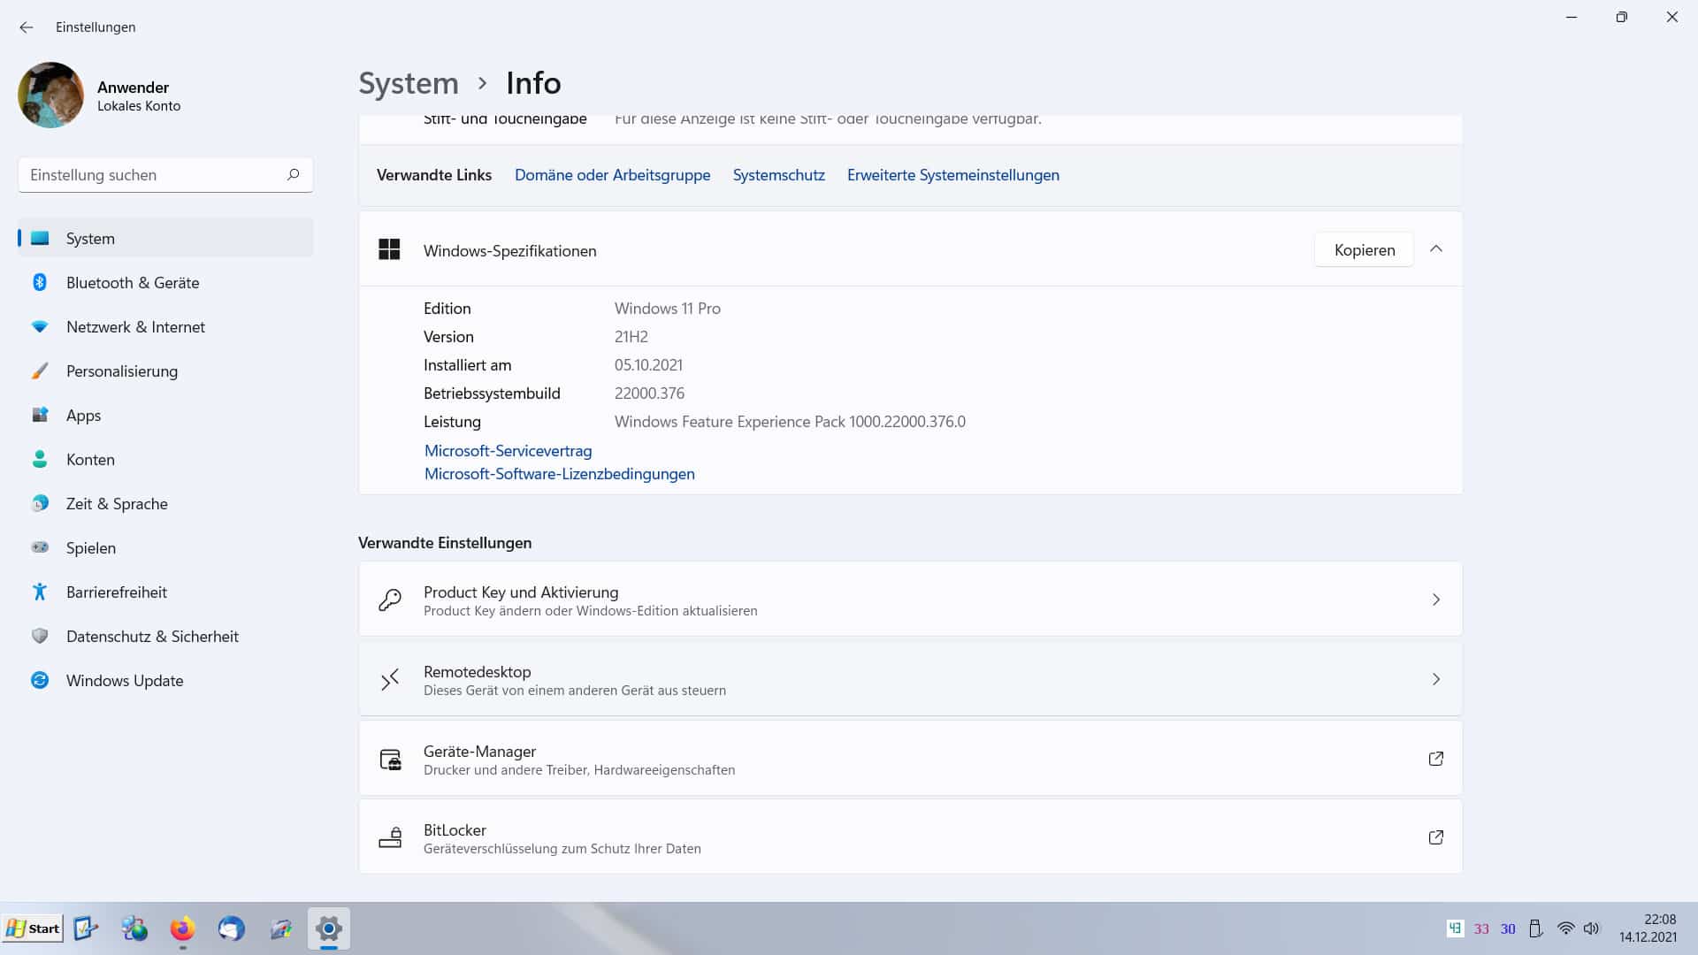Screen dimensions: 1698x955
Task: Collapse the Windows-Spezifikationen section
Action: pyautogui.click(x=1436, y=249)
